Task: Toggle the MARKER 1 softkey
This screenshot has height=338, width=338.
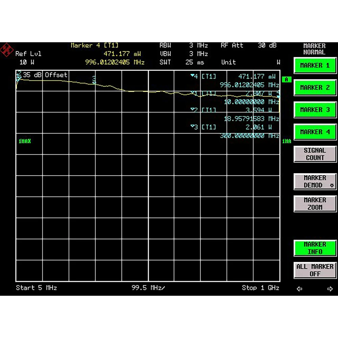Action: tap(315, 66)
